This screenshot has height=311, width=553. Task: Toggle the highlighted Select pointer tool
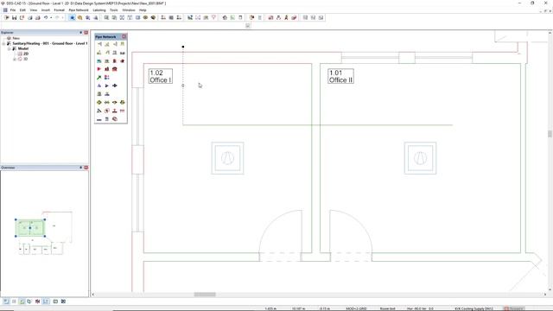72,17
